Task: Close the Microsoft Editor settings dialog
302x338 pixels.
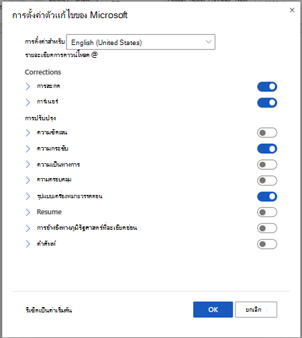Action: click(x=292, y=10)
